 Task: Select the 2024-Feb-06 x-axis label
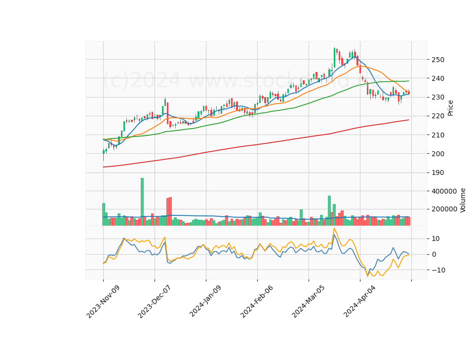(257, 302)
